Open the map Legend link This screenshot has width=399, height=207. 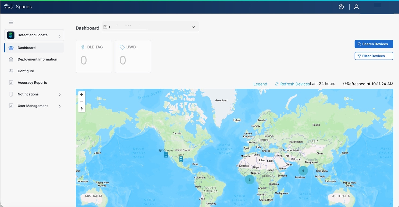(260, 84)
